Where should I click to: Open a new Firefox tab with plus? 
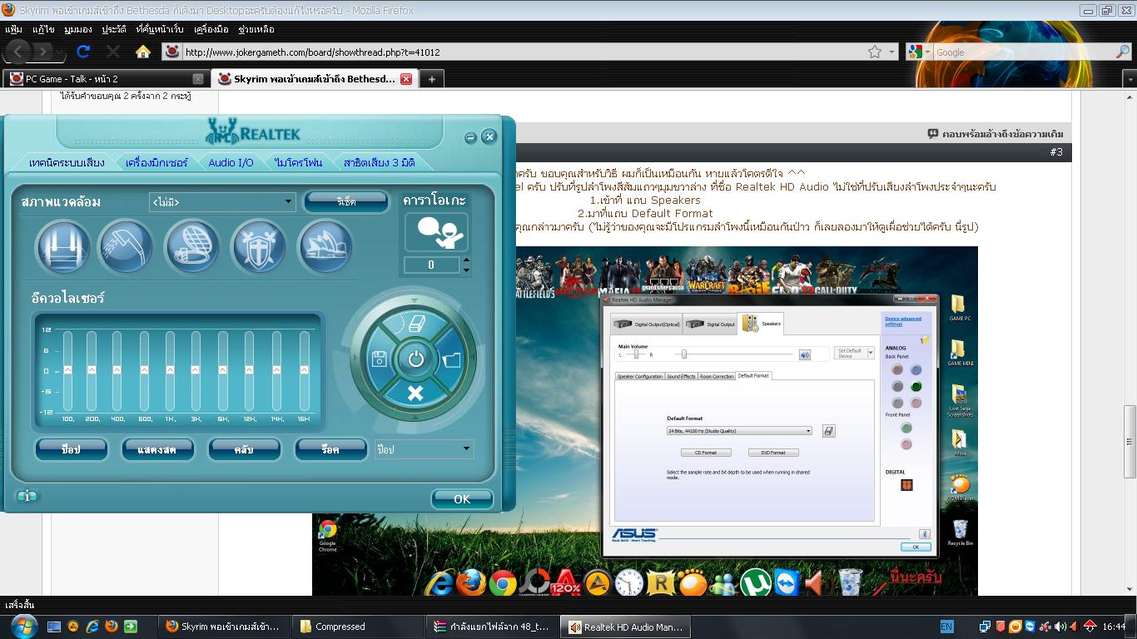pyautogui.click(x=431, y=79)
